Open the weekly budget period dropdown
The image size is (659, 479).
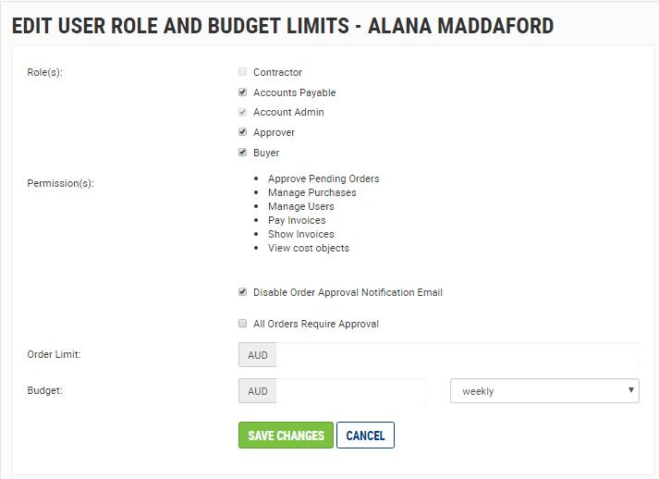(x=543, y=391)
